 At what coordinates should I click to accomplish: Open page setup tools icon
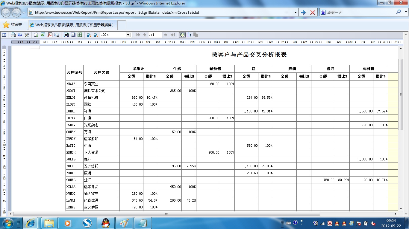coord(27,35)
